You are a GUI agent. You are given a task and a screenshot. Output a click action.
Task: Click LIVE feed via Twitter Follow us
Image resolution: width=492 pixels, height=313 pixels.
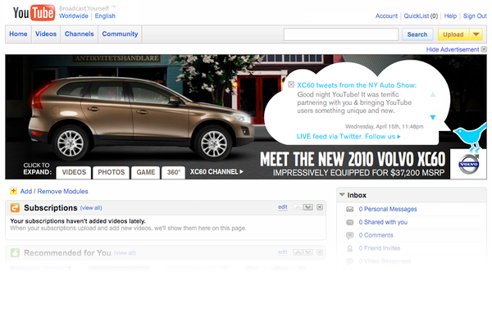tap(348, 137)
